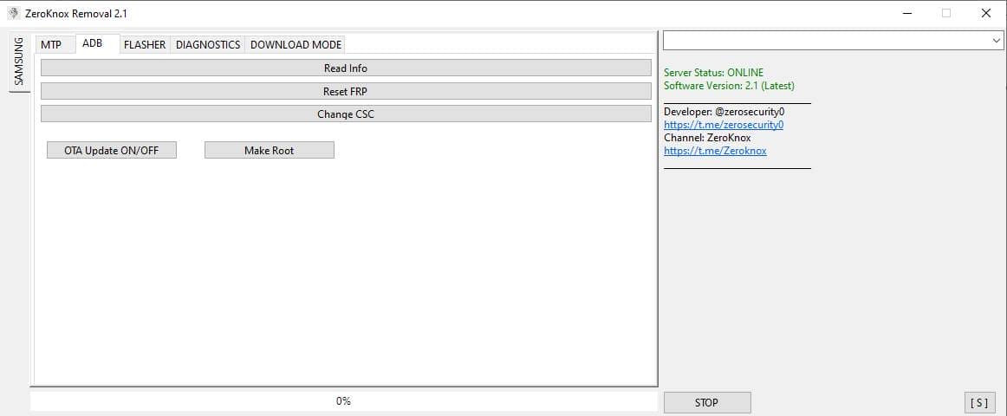Click Software Version: 2.1 (Latest) text
The width and height of the screenshot is (1007, 416).
729,86
